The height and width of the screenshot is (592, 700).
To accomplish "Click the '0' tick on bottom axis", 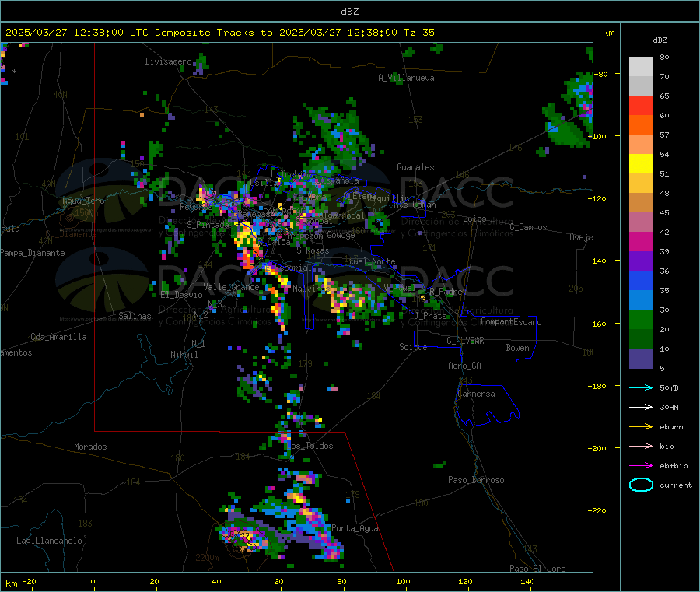I will click(x=93, y=581).
